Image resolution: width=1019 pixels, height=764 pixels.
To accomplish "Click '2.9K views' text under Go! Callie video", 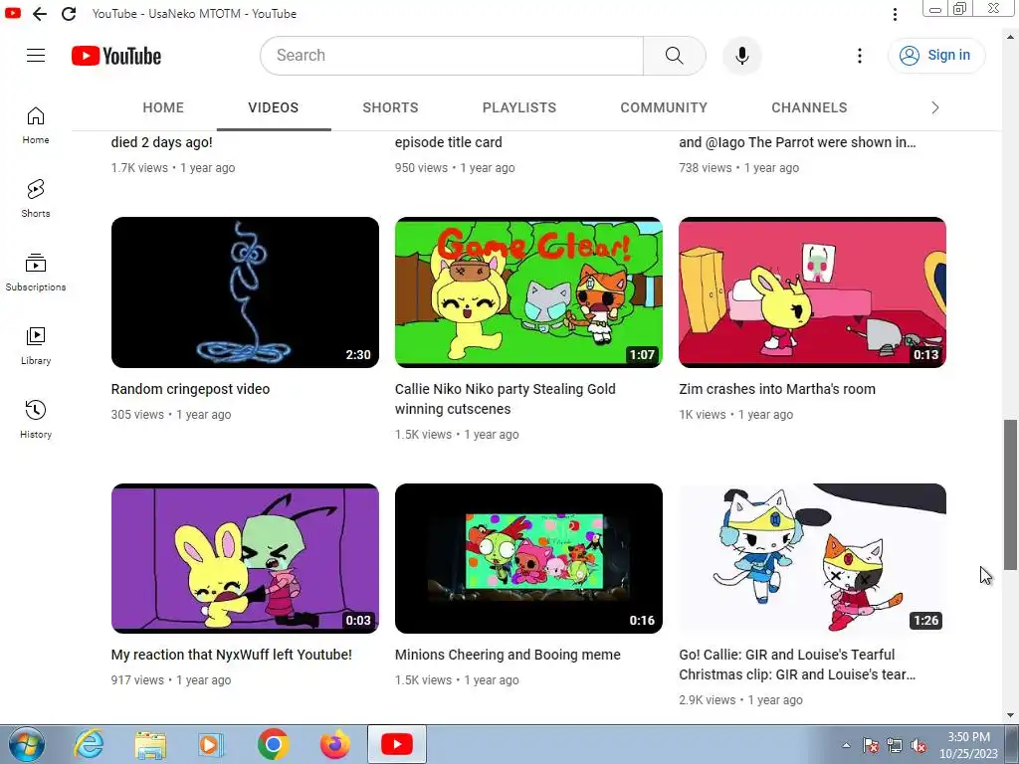I will [x=708, y=700].
